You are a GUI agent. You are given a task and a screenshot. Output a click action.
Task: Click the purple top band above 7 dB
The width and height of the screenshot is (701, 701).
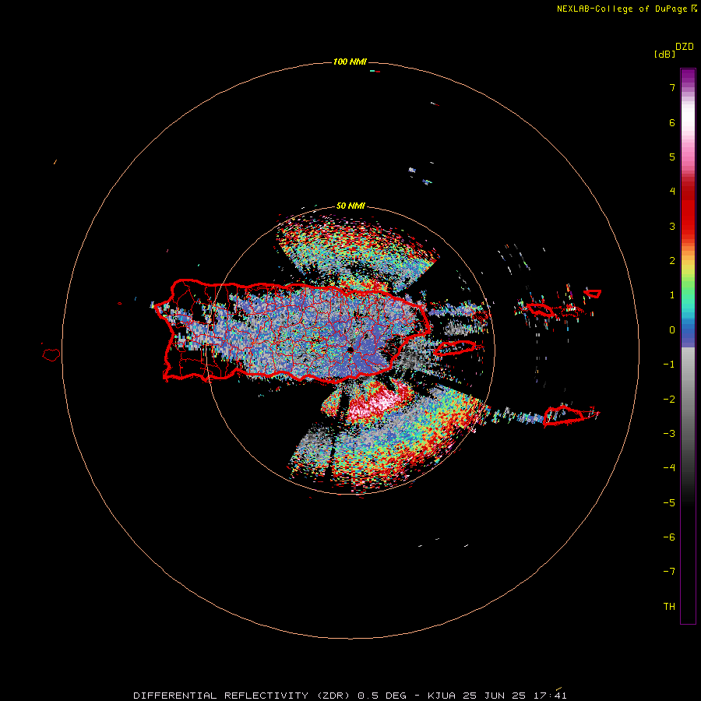pos(688,76)
